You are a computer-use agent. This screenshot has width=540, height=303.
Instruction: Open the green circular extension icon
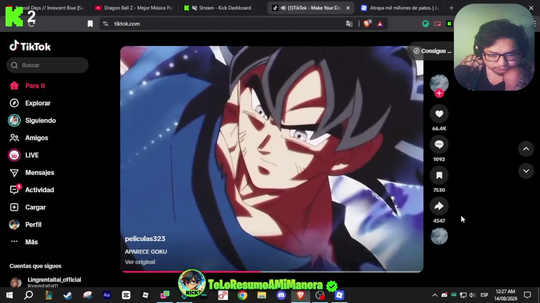pos(426,24)
